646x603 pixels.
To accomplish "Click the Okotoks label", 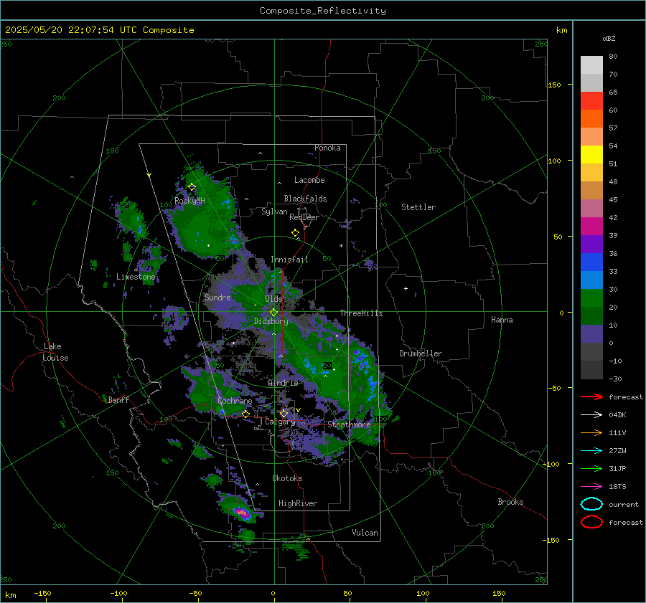I will coord(287,478).
